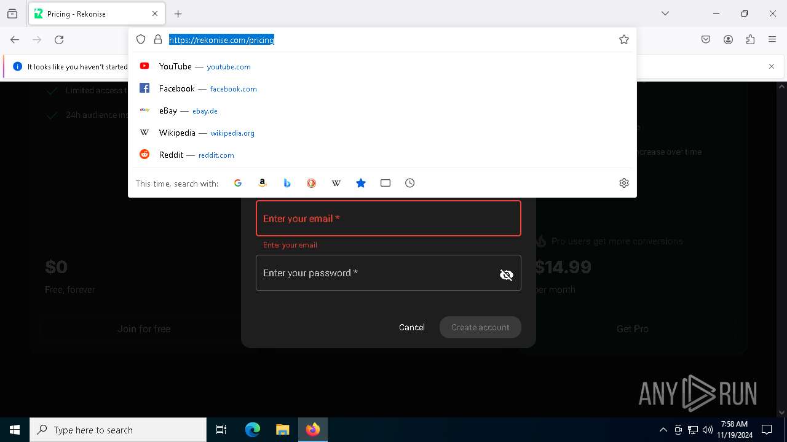Viewport: 787px width, 442px height.
Task: Expand the list all tabs chevron
Action: [665, 14]
